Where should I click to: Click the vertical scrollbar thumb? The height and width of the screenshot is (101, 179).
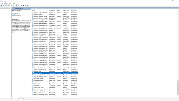click(x=178, y=88)
